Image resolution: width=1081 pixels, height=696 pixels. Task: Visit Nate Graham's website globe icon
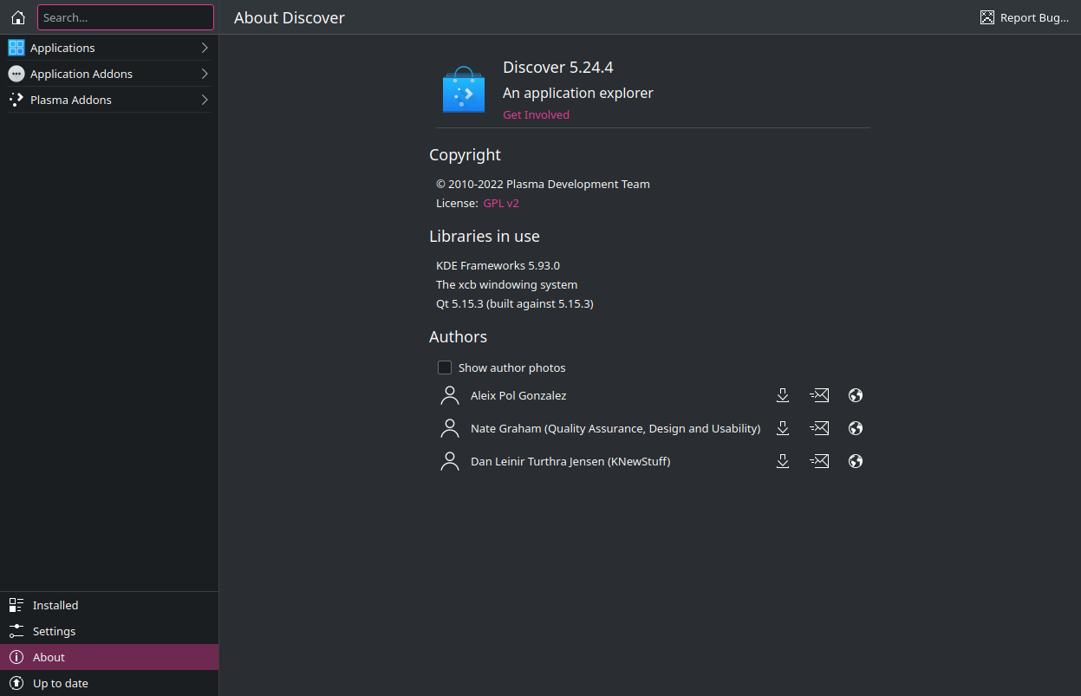point(856,428)
